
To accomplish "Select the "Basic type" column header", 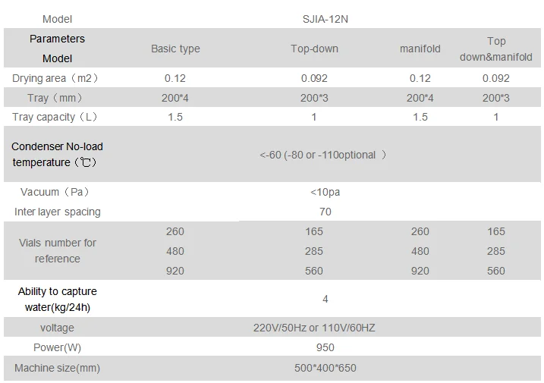I will pyautogui.click(x=175, y=49).
